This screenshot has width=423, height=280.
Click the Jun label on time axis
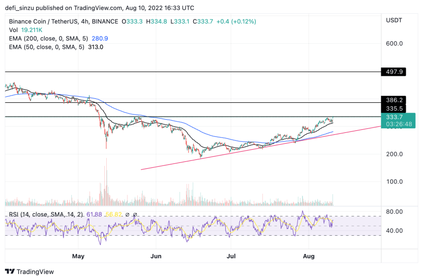(156, 256)
